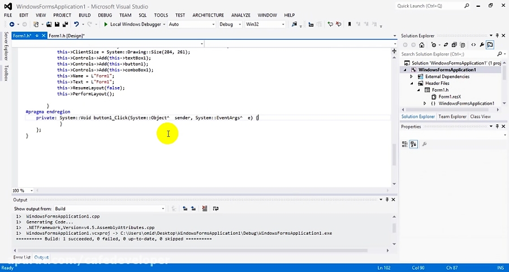The image size is (509, 272).
Task: Open the Debug configuration dropdown
Action: 228,24
